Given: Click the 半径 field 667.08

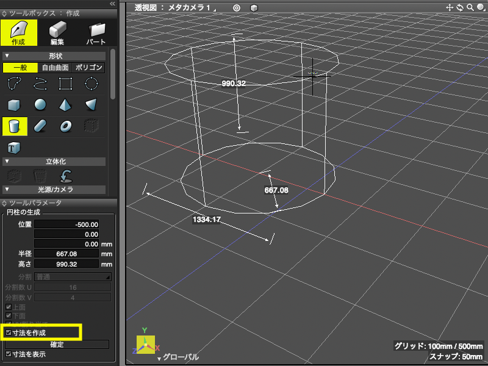Looking at the screenshot, I should tap(66, 254).
